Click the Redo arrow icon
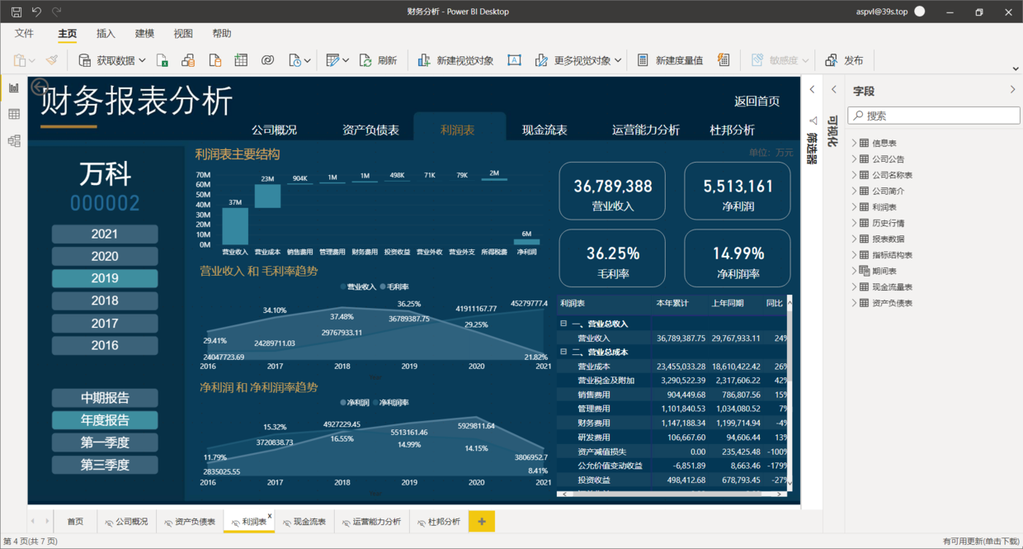This screenshot has height=549, width=1023. [x=56, y=12]
